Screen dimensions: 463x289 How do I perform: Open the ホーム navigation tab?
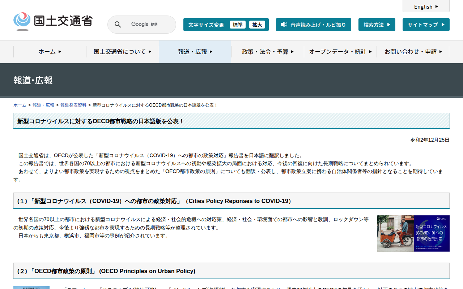coord(50,52)
